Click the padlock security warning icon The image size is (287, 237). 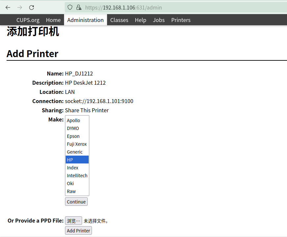coord(78,7)
